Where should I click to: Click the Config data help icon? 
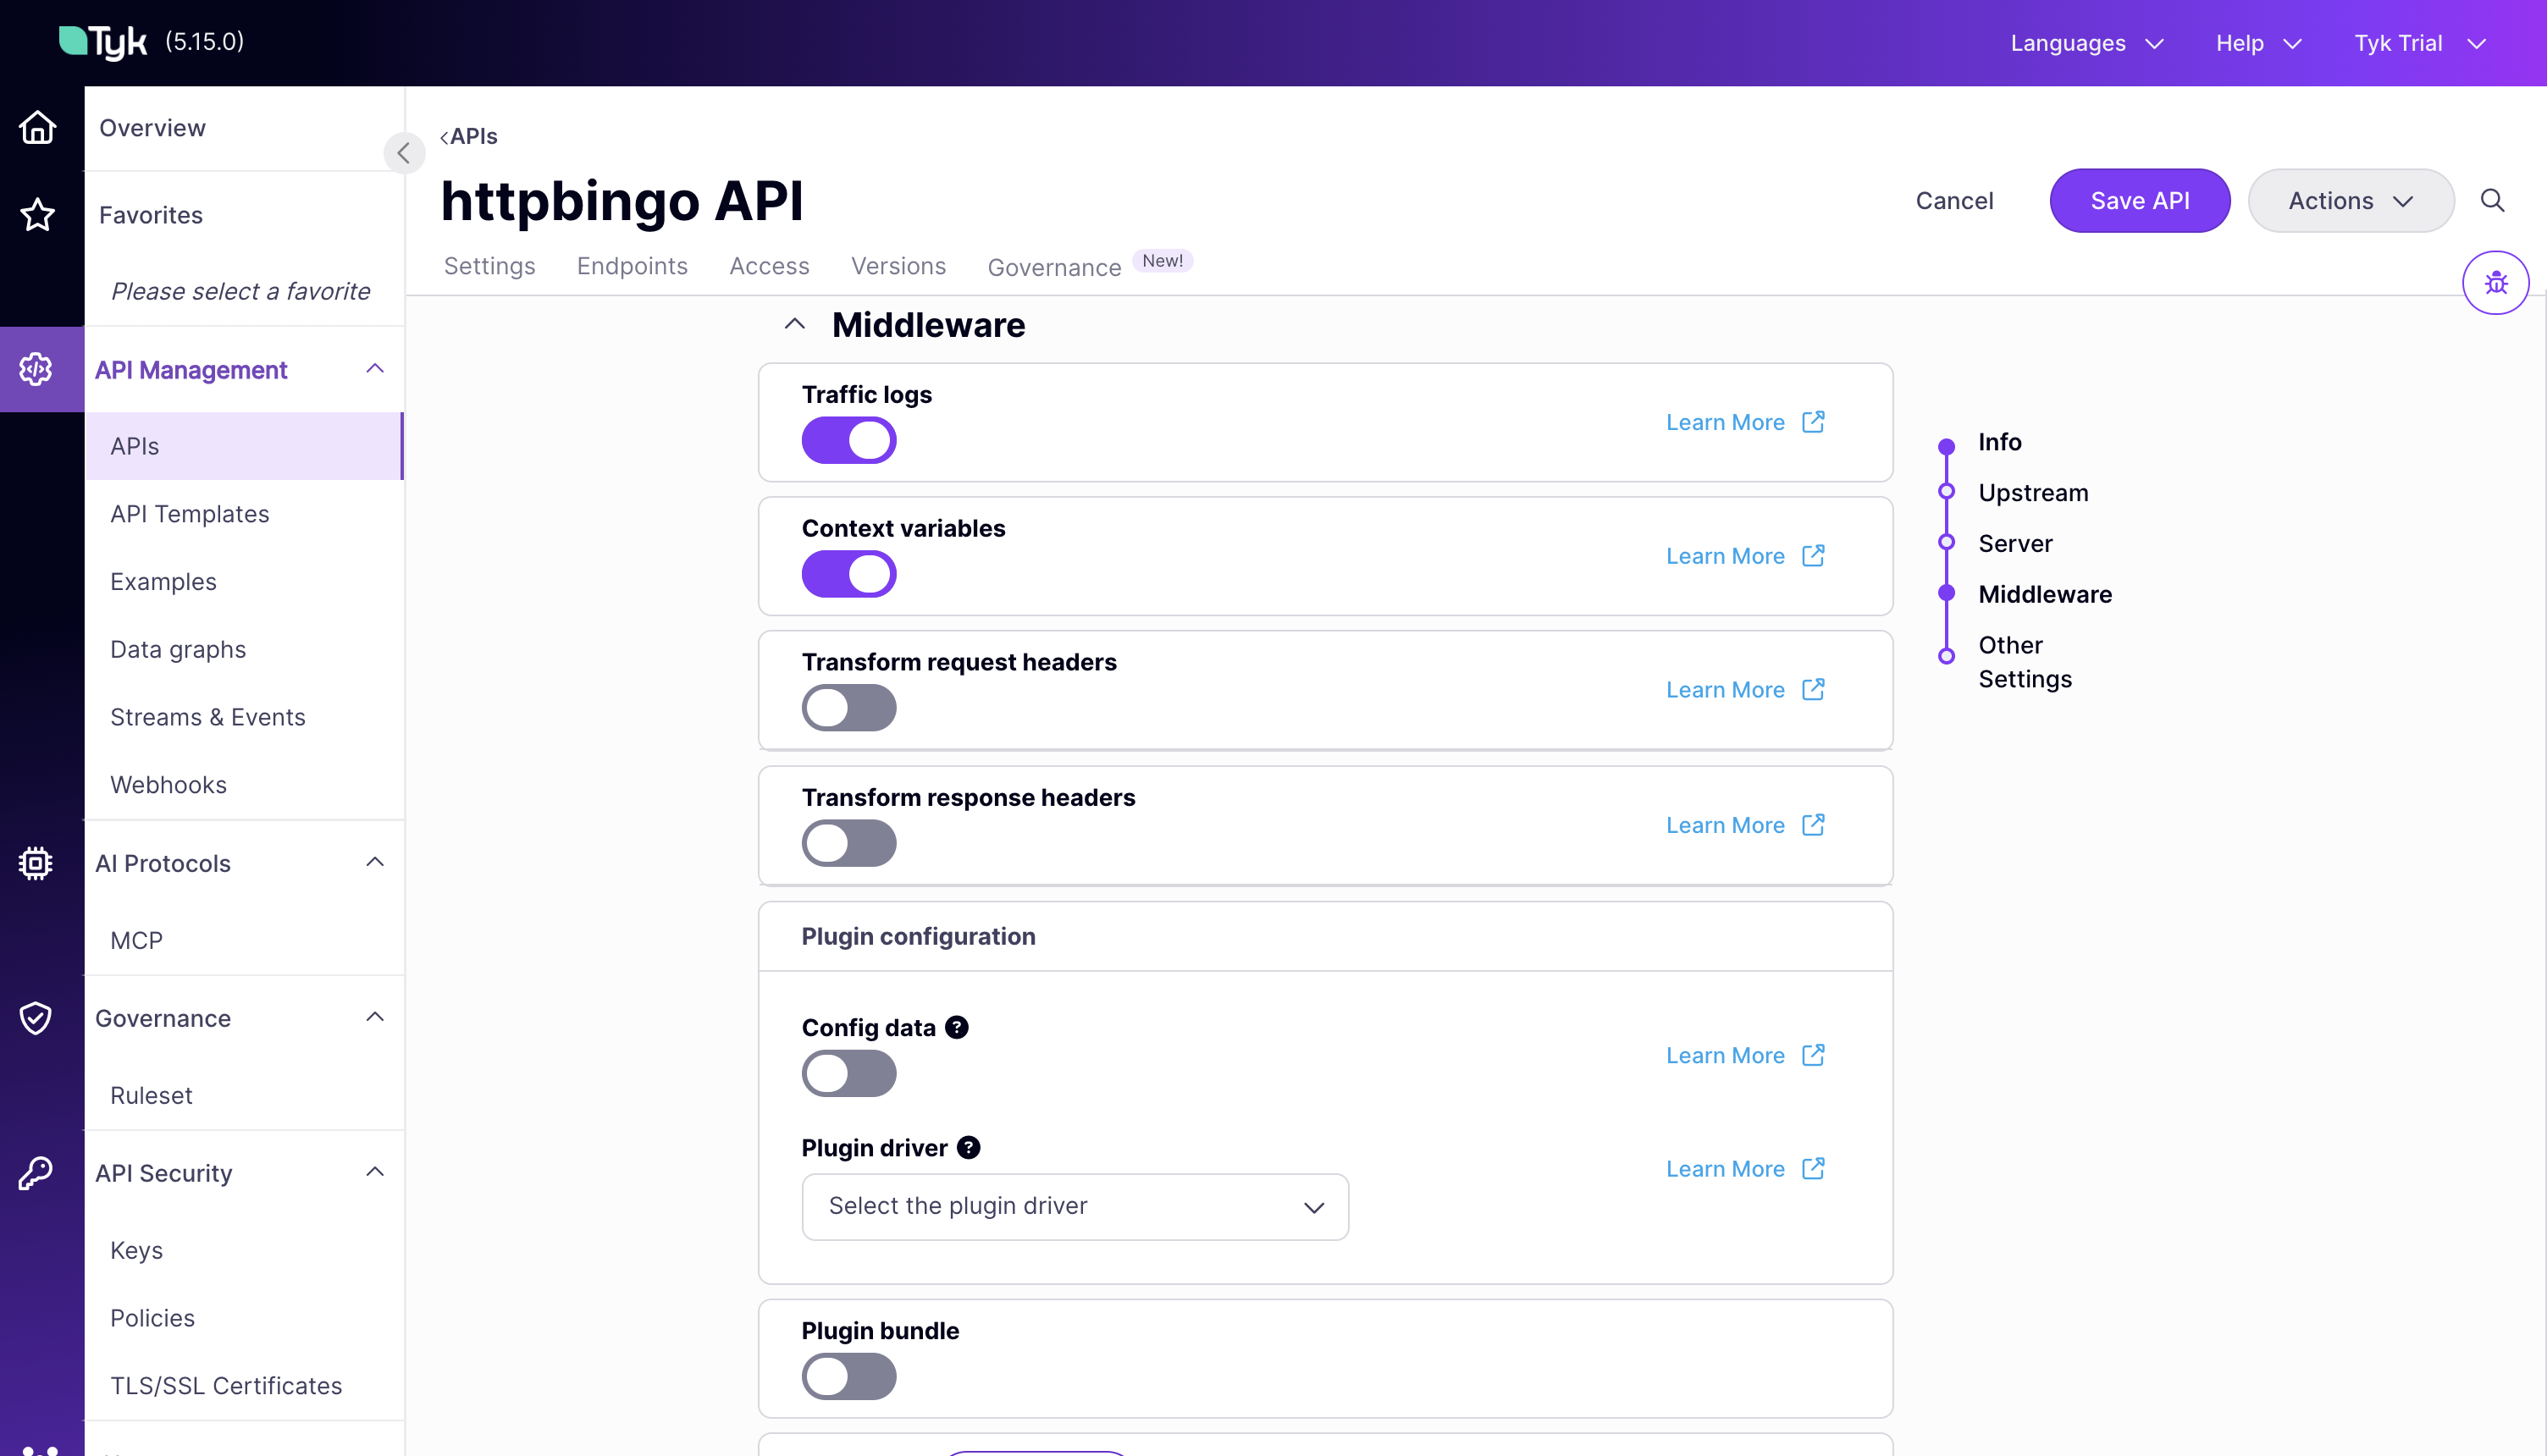[x=957, y=1027]
